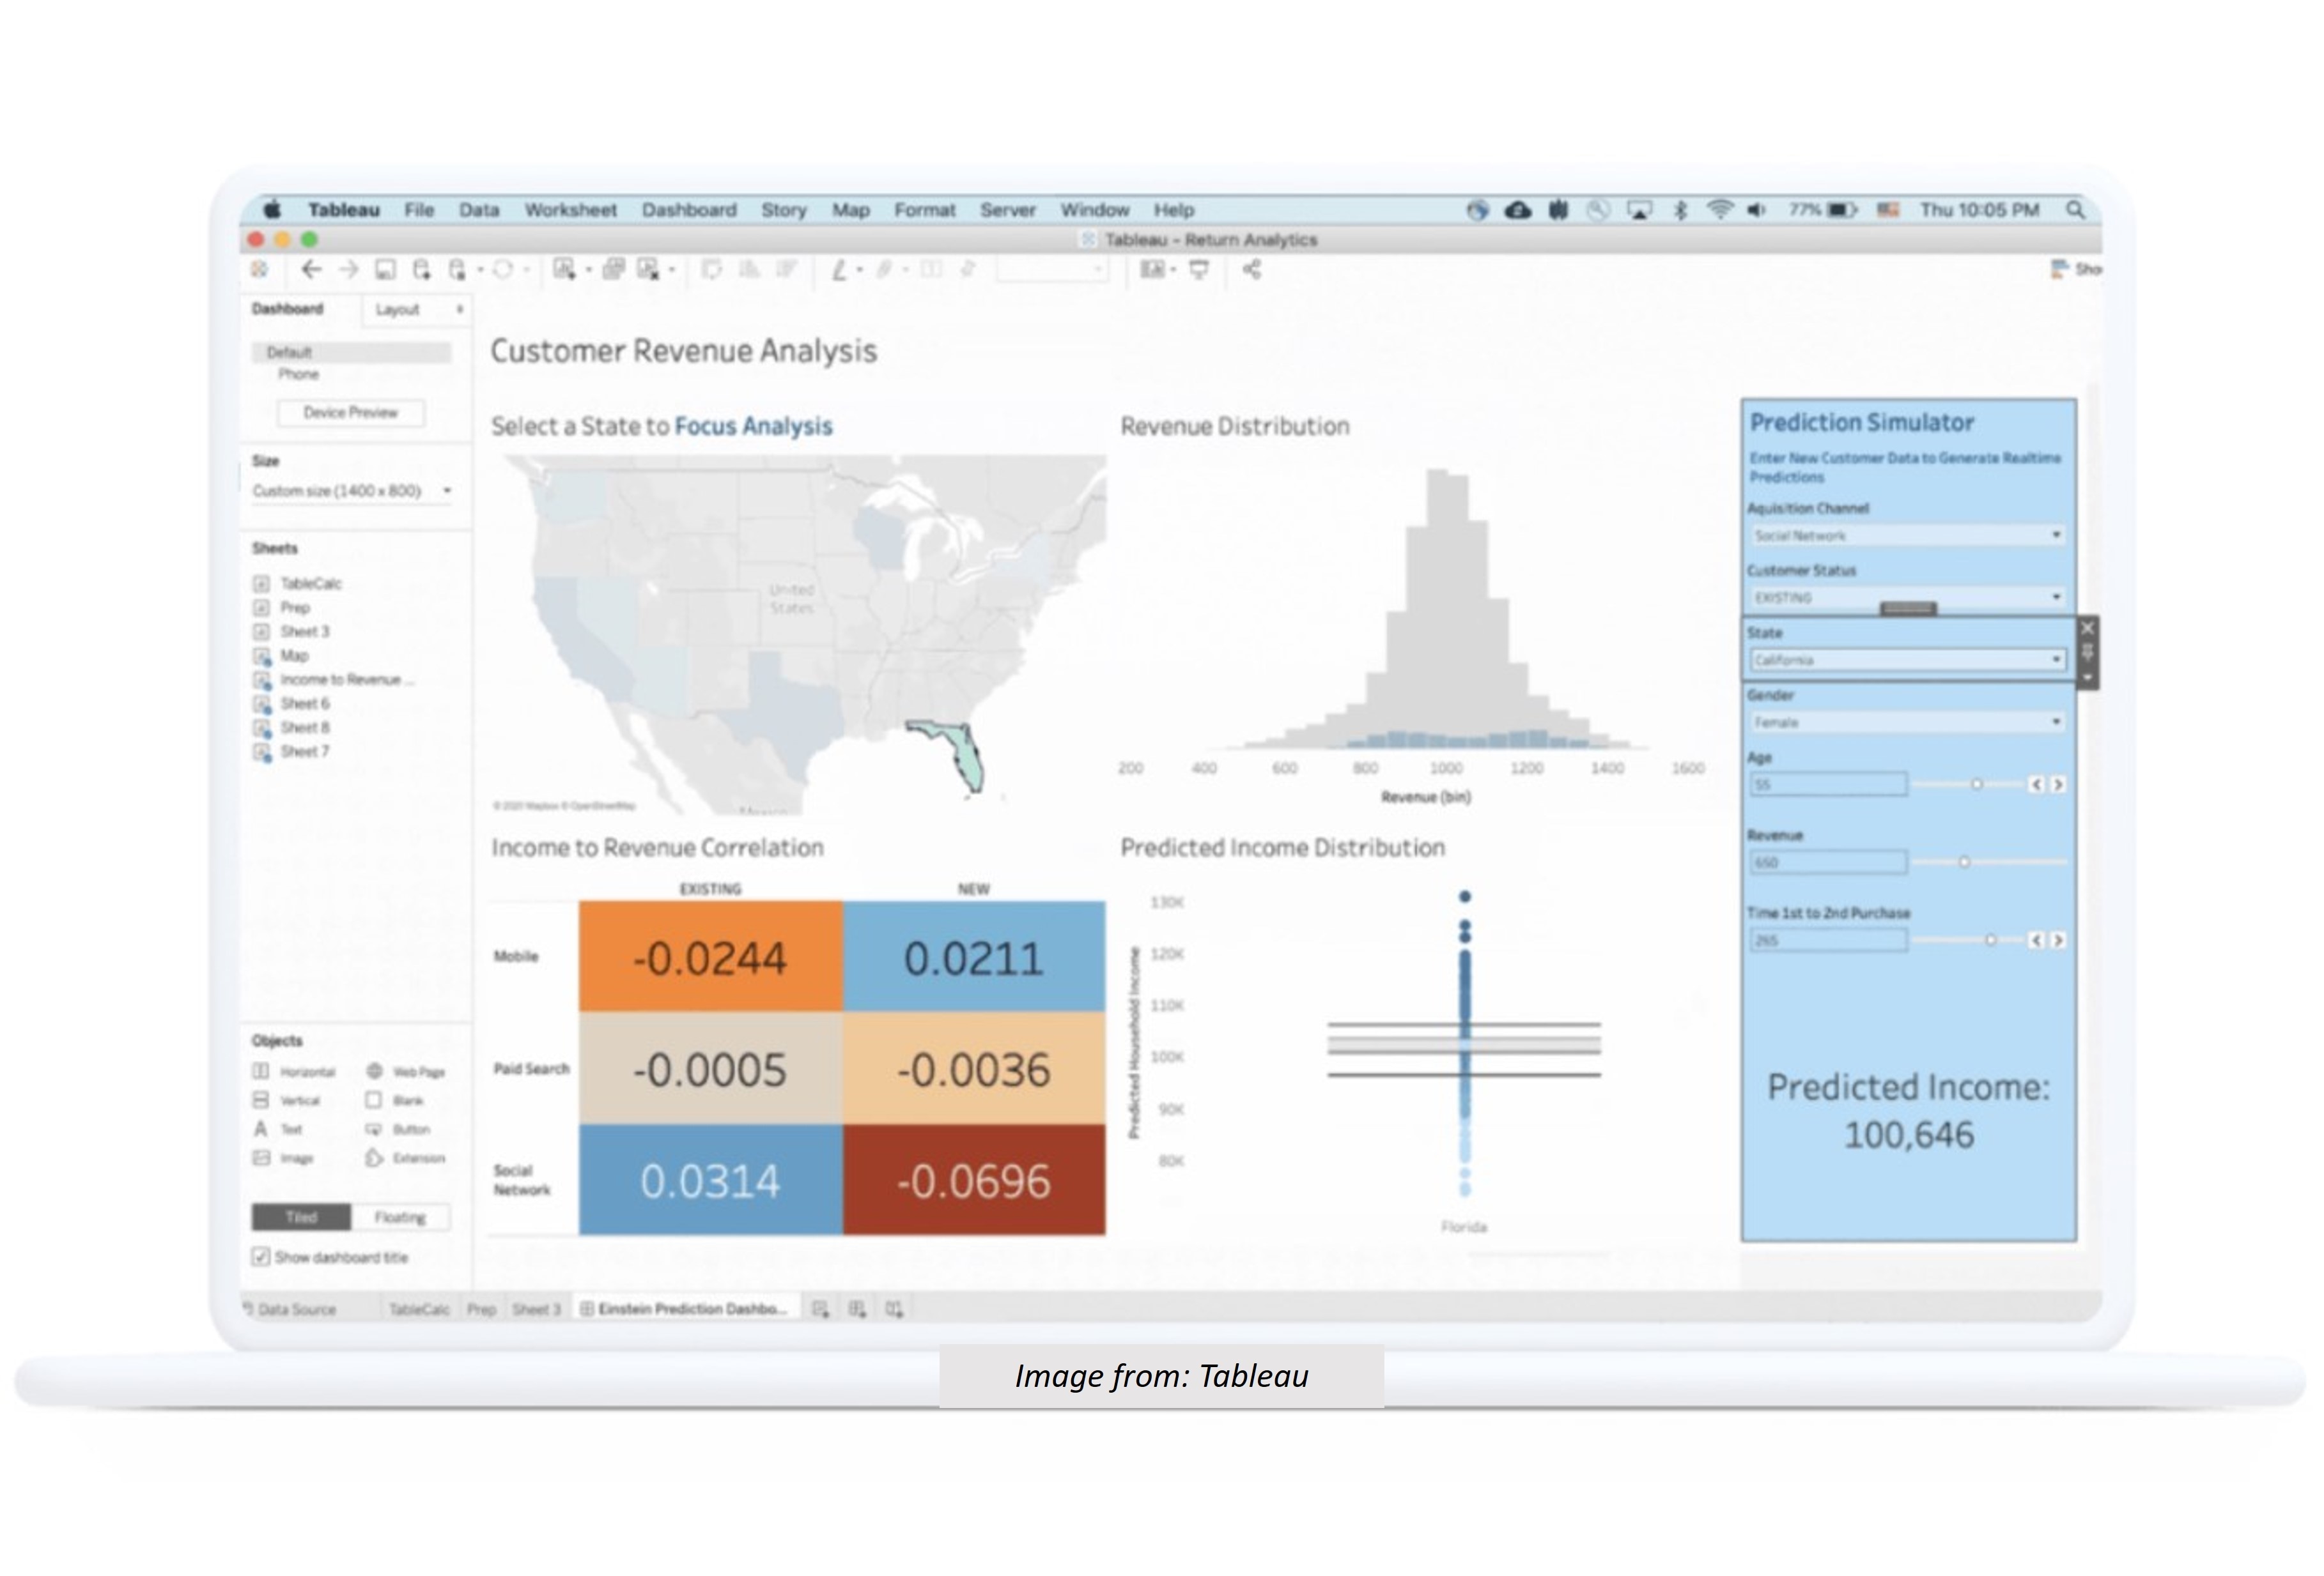Click the Clear sheet toolbar icon
The height and width of the screenshot is (1576, 2324).
pyautogui.click(x=648, y=269)
